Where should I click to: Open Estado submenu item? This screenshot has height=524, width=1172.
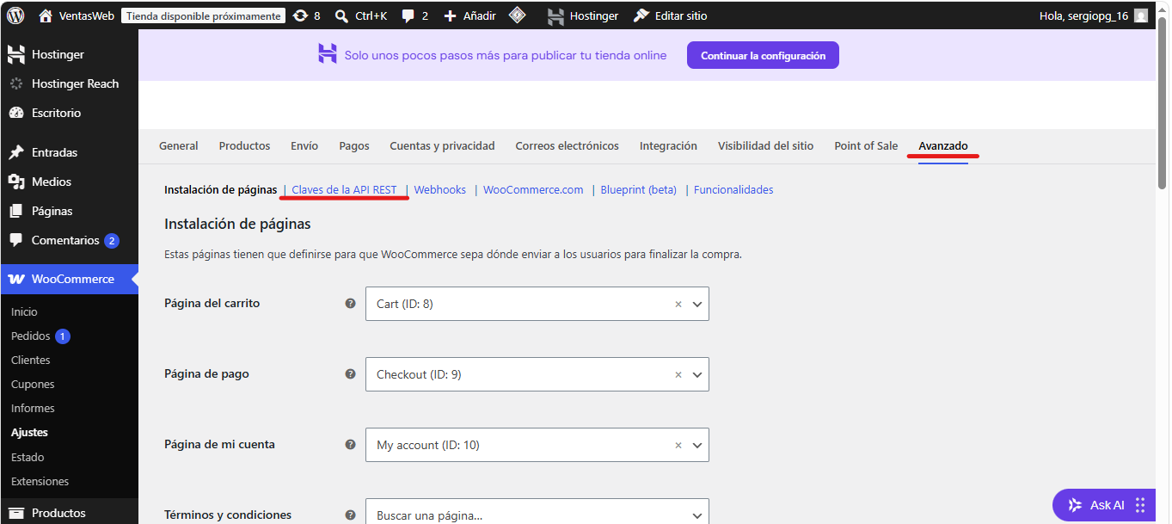[28, 457]
